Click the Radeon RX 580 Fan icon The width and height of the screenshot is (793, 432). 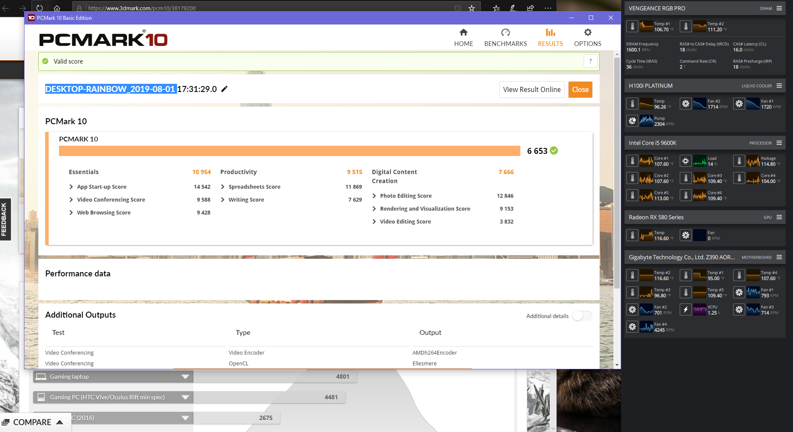click(686, 235)
